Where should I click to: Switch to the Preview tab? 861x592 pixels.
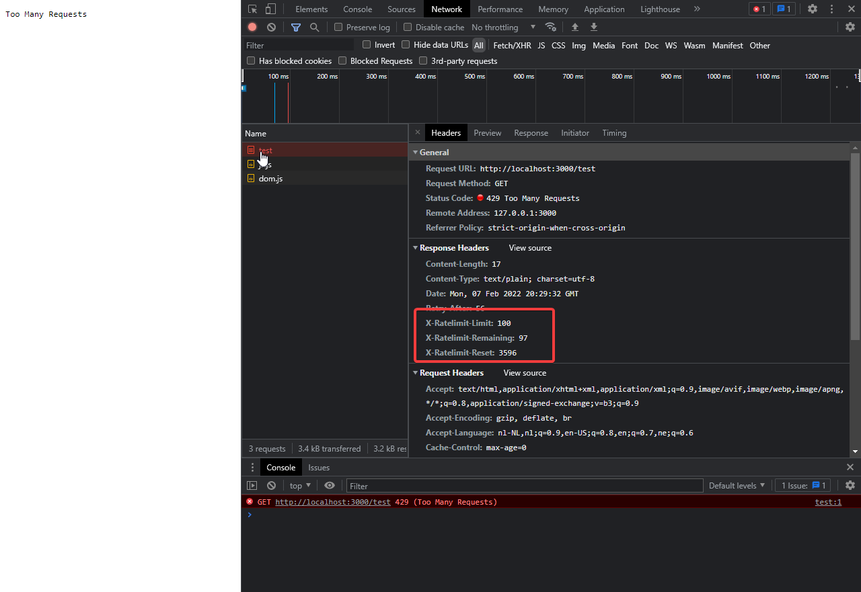point(488,133)
